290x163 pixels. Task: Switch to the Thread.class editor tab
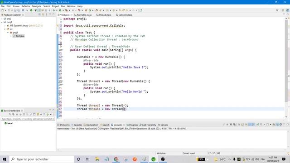click(x=104, y=15)
